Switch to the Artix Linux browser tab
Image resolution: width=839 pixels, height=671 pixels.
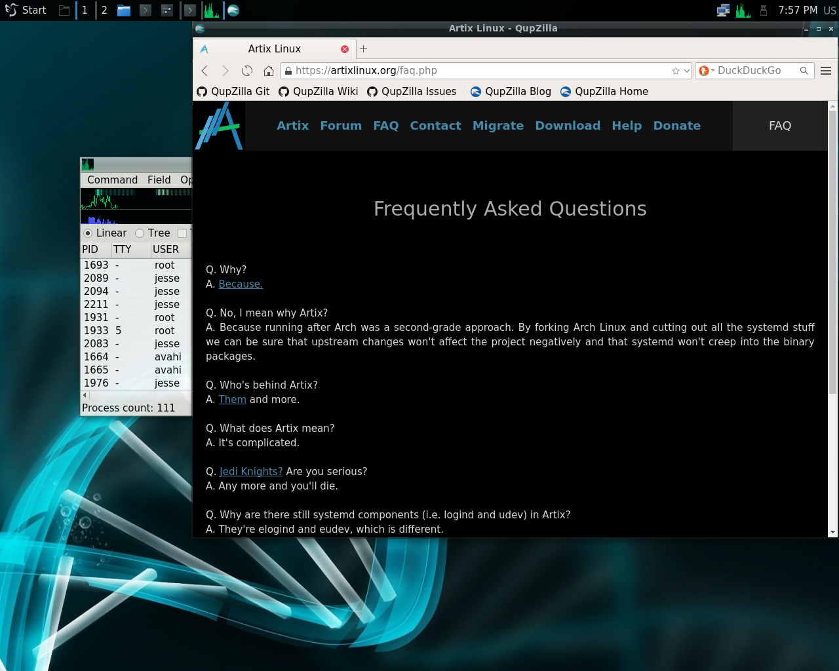[275, 48]
